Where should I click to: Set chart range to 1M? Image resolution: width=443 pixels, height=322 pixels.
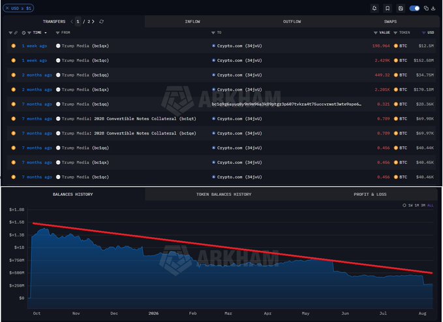click(x=417, y=206)
